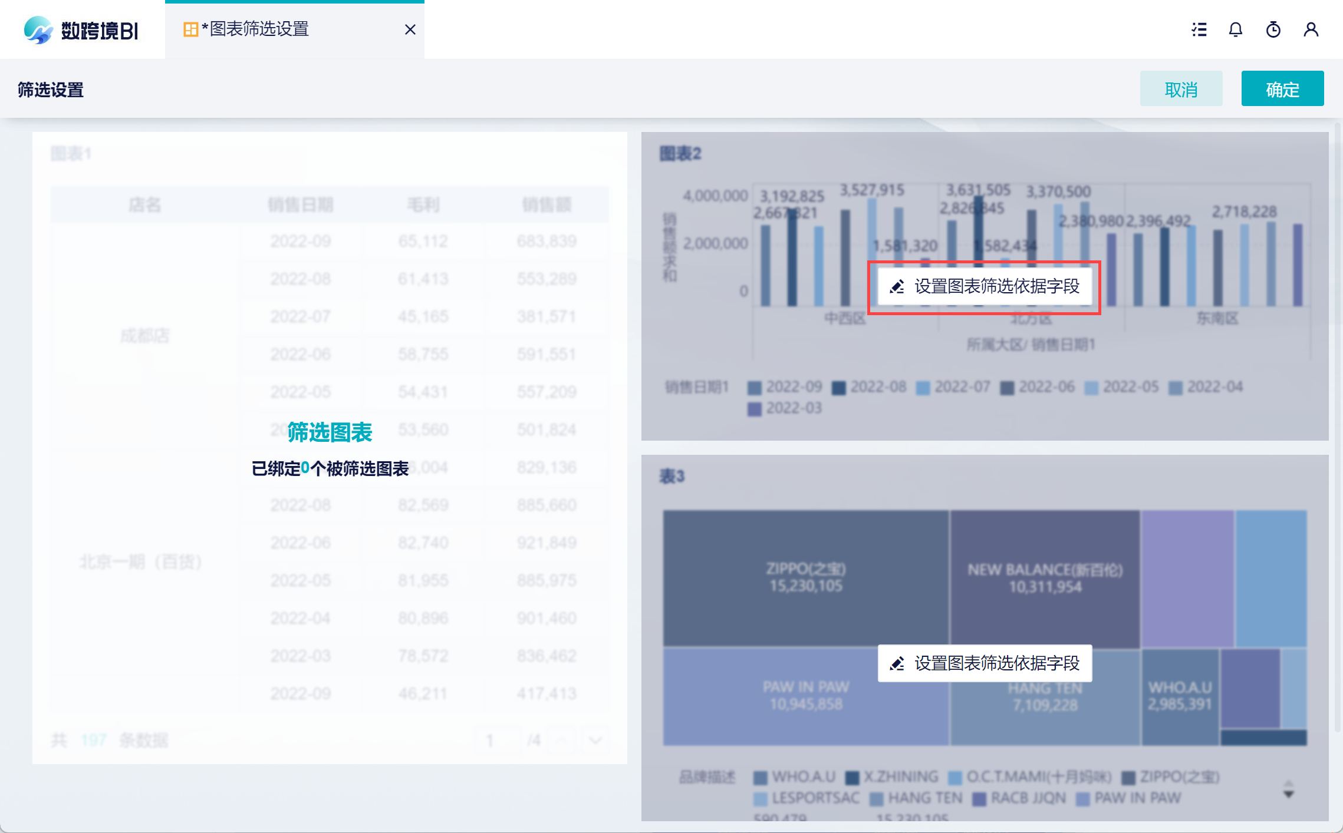The image size is (1343, 833).
Task: Go to previous page of 图表1 table
Action: pyautogui.click(x=562, y=740)
